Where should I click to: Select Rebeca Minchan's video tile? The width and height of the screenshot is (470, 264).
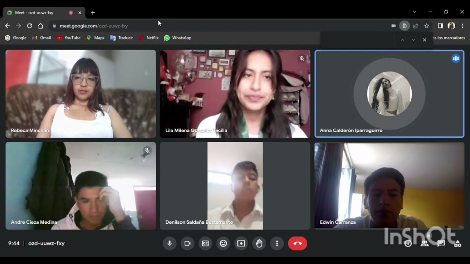(x=81, y=94)
